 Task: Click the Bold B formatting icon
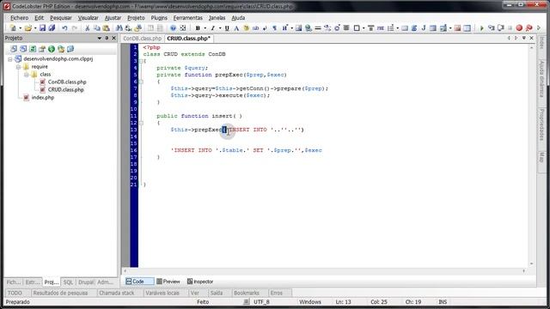click(x=198, y=28)
